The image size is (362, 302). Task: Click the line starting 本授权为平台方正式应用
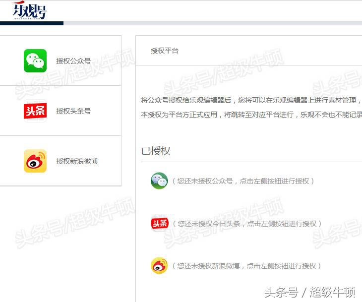coord(251,115)
